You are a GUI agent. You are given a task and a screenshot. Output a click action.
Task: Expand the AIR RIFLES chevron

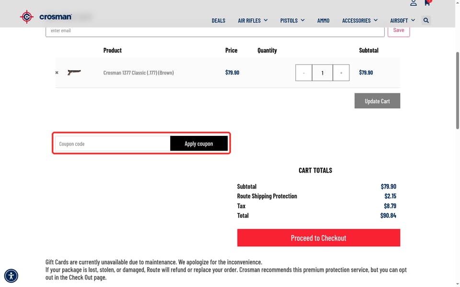coord(265,20)
